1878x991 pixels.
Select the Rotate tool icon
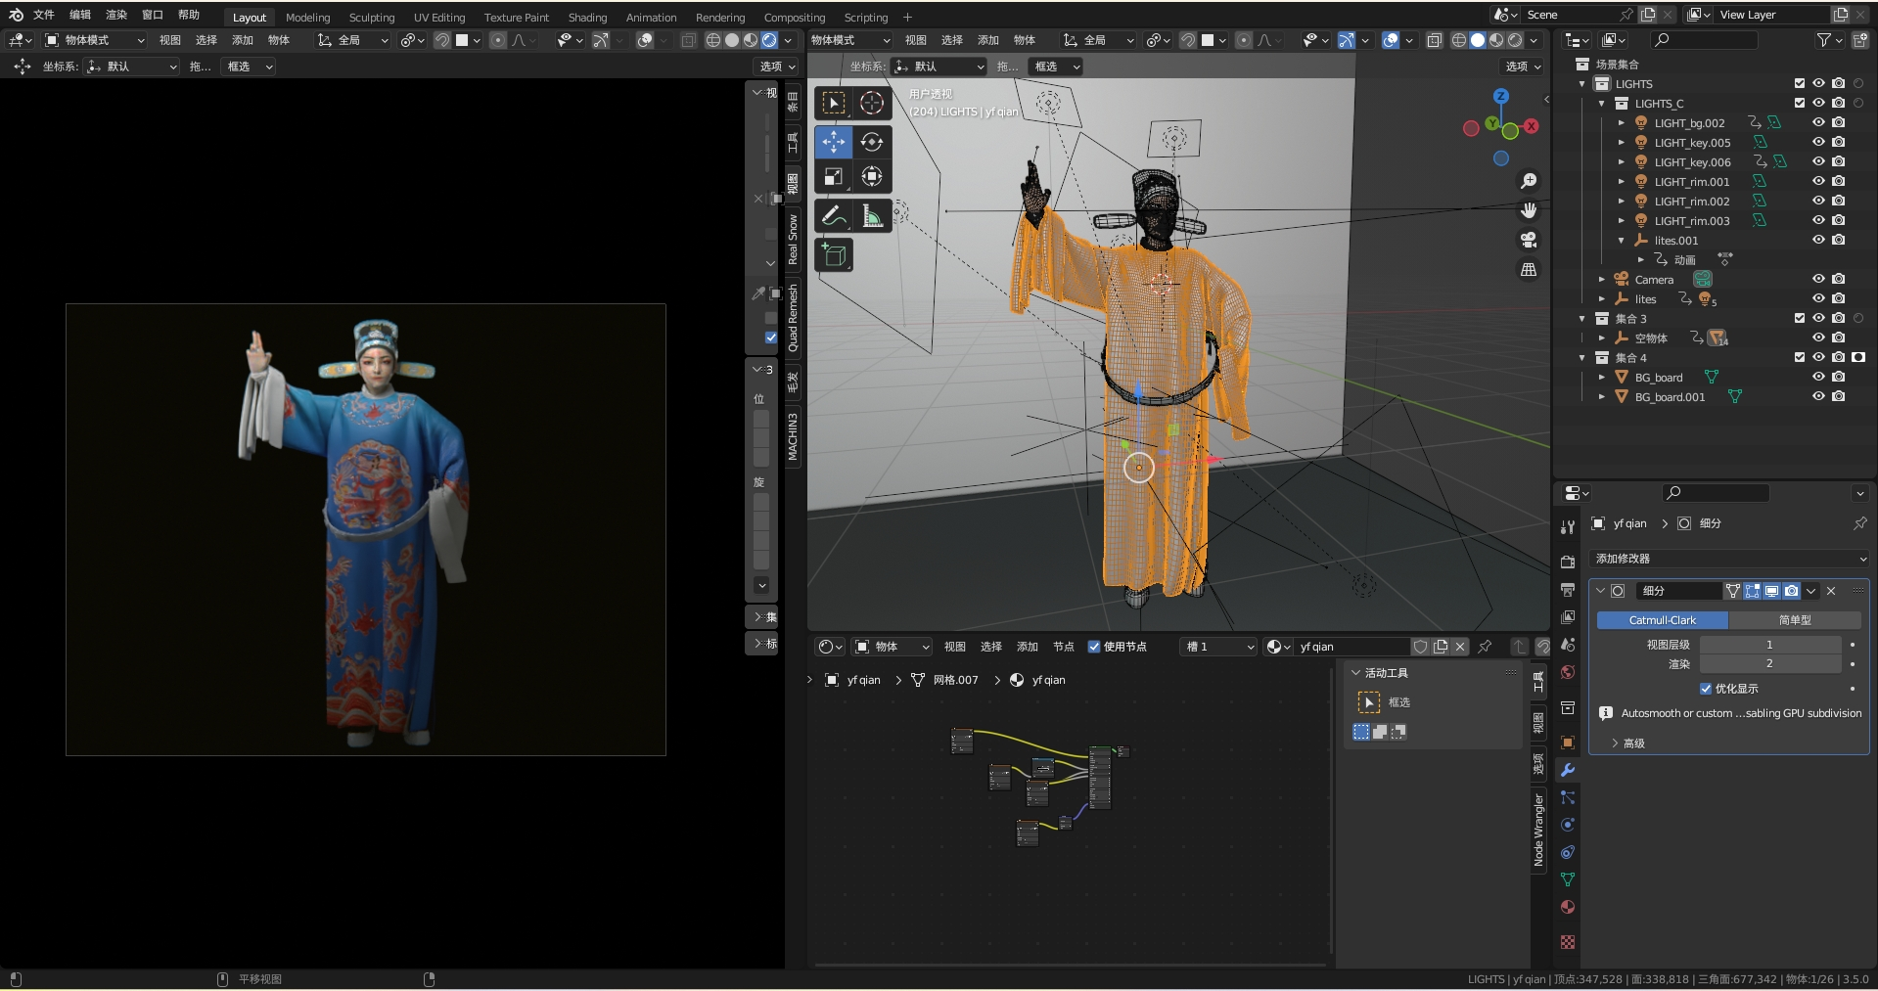click(871, 142)
